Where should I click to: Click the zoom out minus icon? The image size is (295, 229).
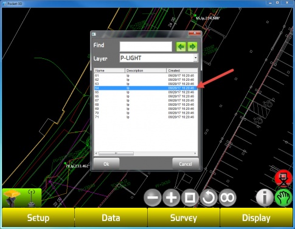pos(153,197)
